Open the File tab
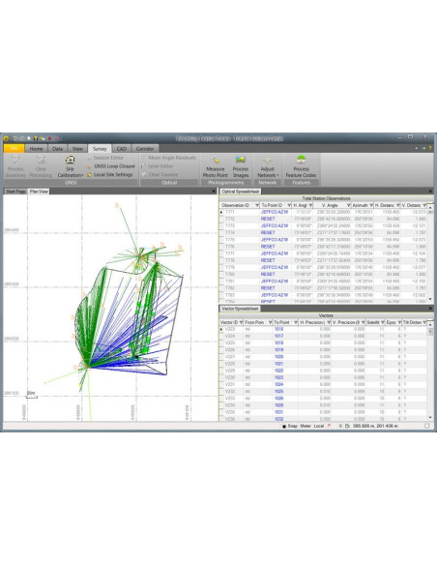 tap(15, 148)
